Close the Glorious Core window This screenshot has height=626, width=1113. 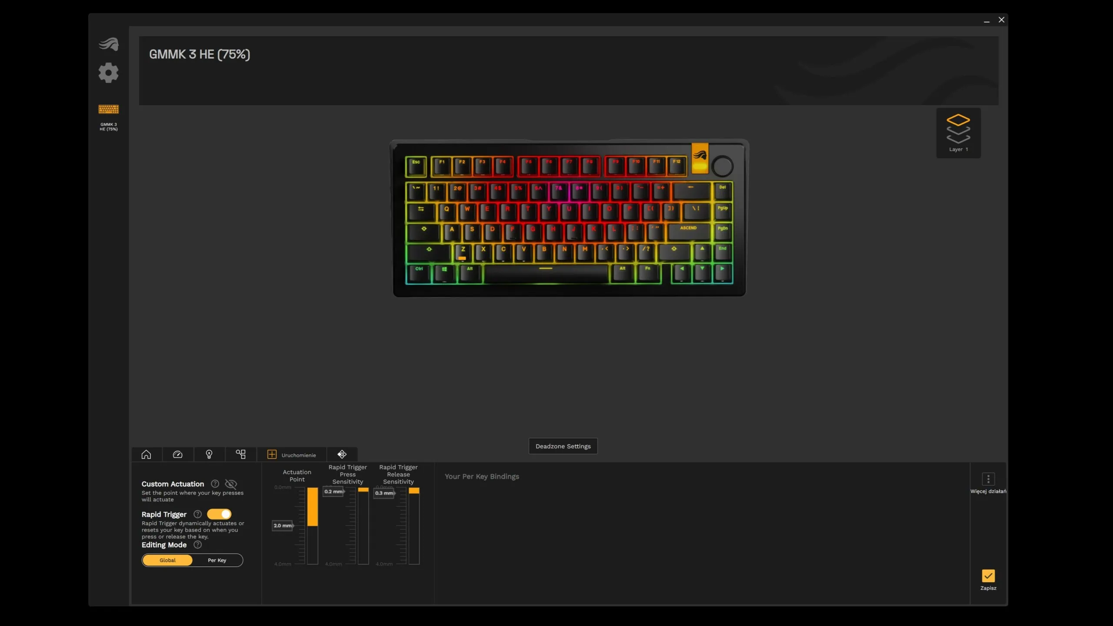[1001, 20]
